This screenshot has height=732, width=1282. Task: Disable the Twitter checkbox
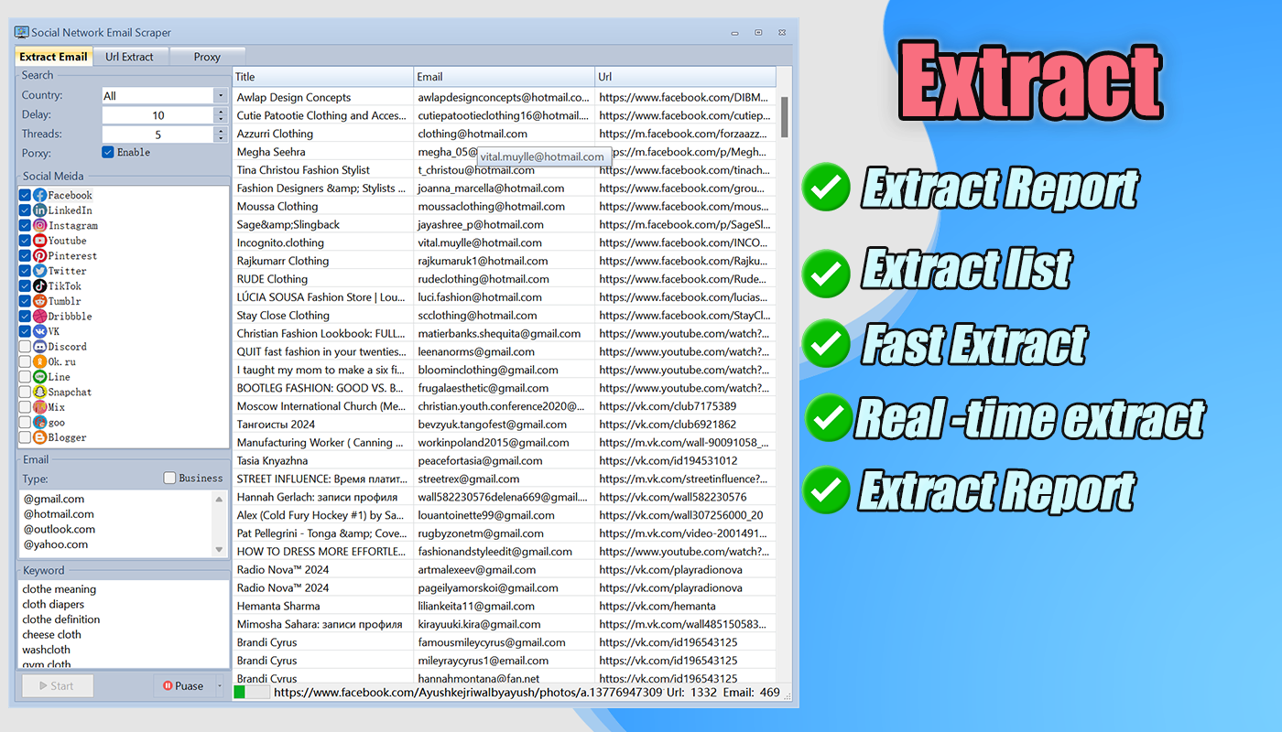[x=24, y=270]
